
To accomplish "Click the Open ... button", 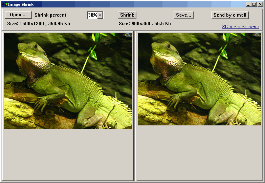I will tap(18, 15).
